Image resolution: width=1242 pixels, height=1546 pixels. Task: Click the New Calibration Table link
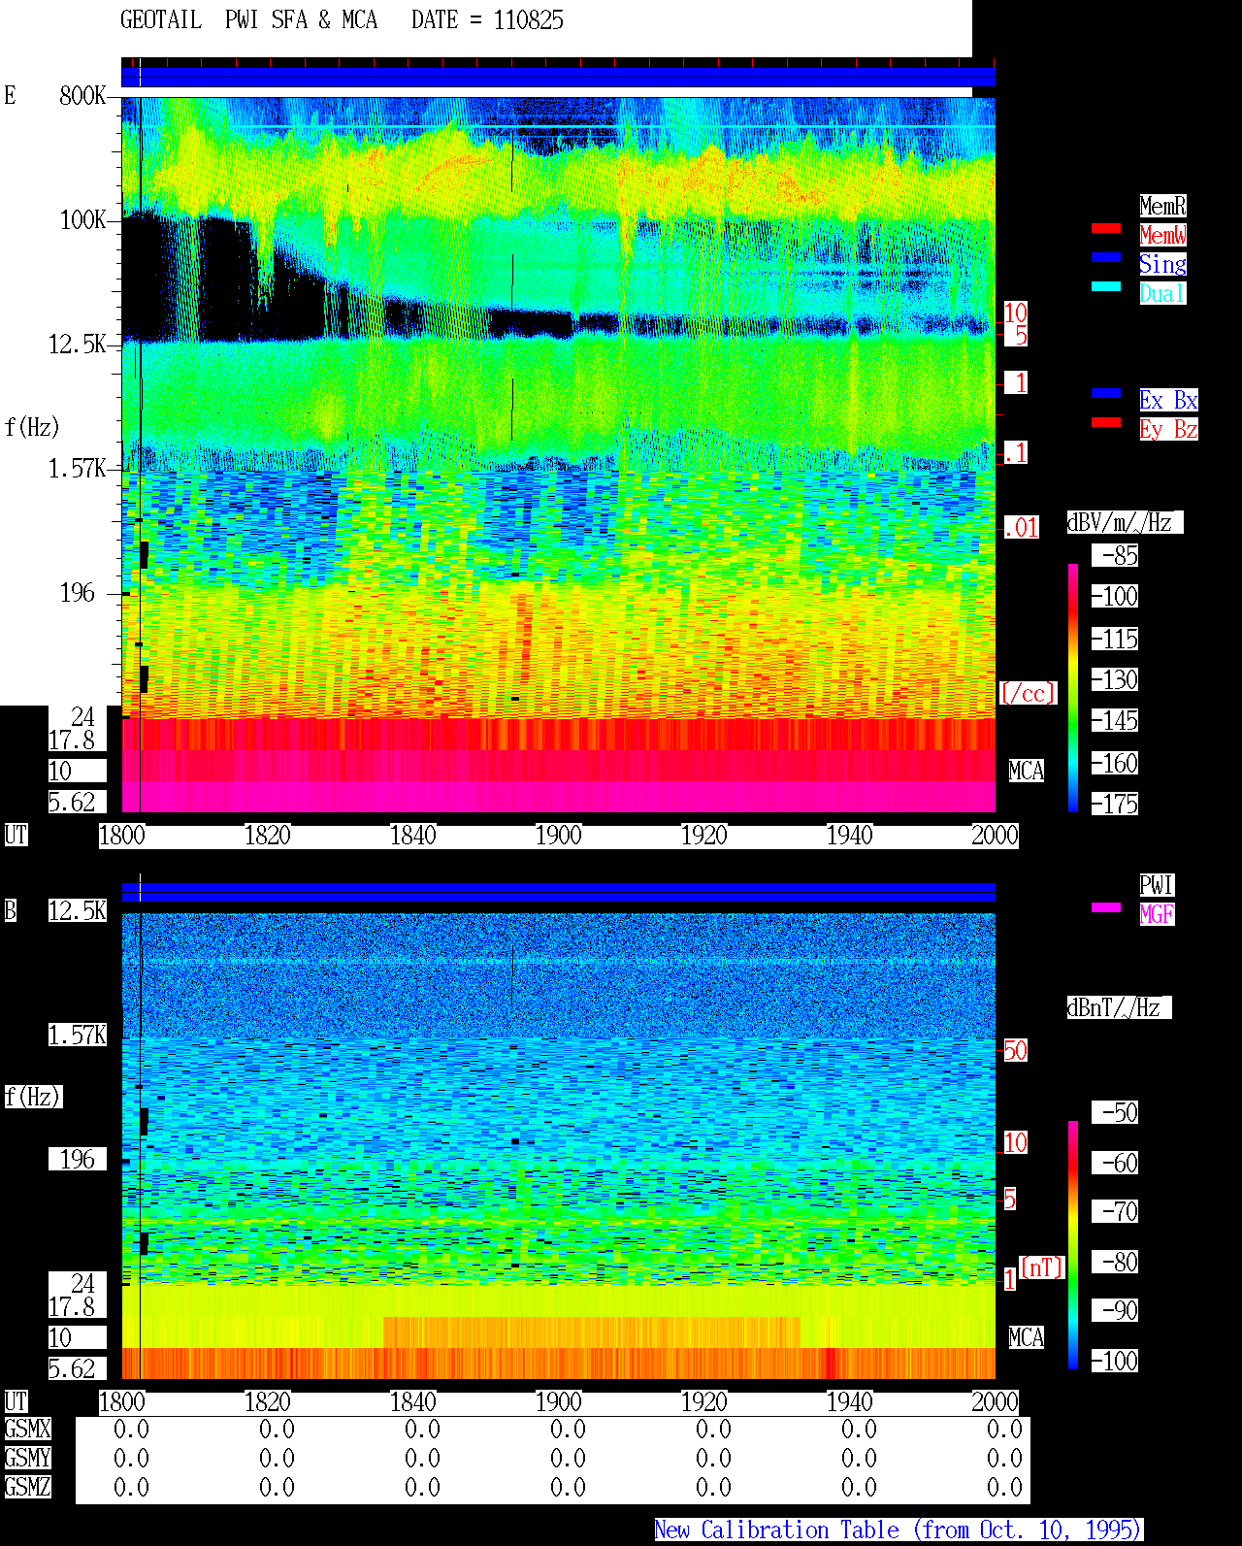899,1530
